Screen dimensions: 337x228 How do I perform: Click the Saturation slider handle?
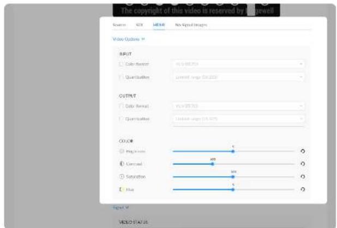click(233, 177)
